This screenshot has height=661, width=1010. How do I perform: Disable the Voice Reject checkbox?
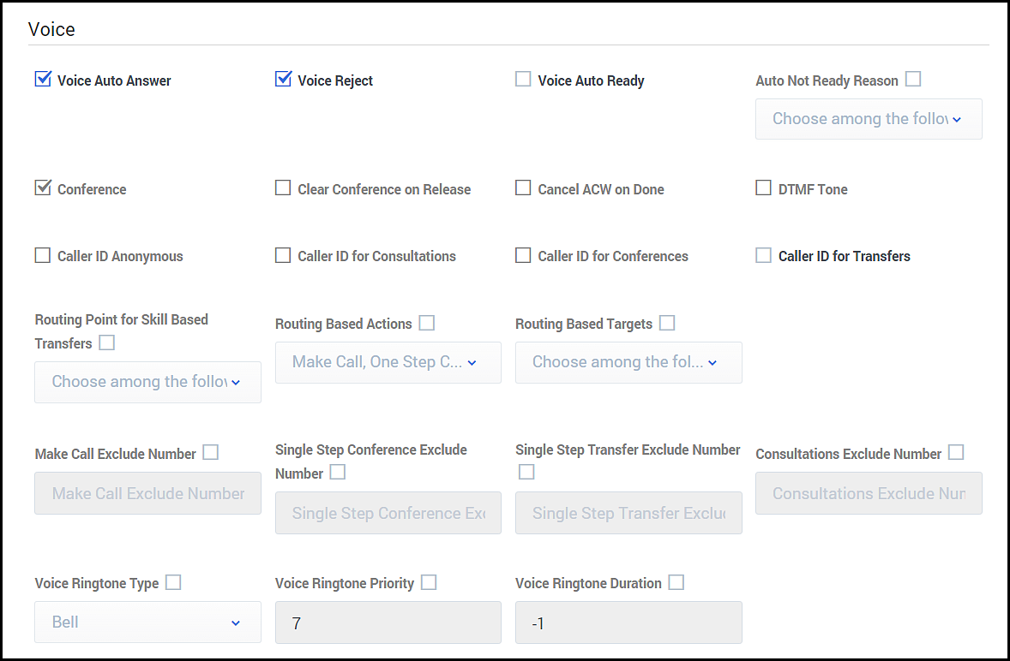coord(283,80)
